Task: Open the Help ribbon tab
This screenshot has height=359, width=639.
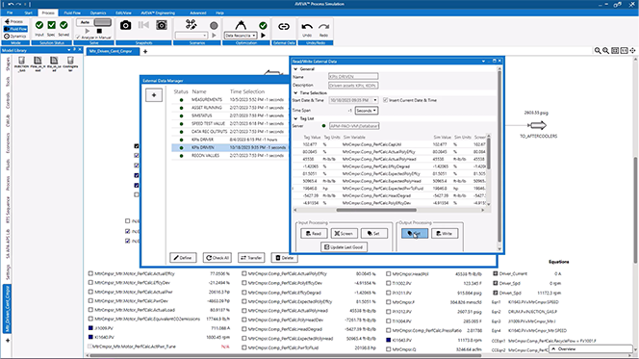Action: [219, 13]
